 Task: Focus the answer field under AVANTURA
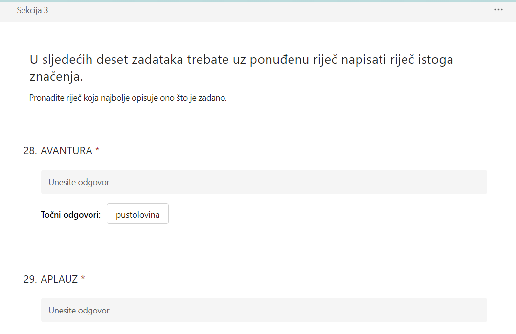264,182
